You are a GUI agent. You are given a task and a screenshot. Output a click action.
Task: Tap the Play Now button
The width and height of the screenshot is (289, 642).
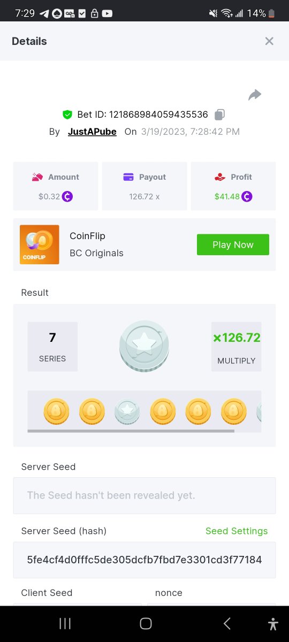[233, 244]
